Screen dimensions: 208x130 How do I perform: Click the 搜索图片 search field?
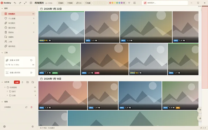point(165,3)
